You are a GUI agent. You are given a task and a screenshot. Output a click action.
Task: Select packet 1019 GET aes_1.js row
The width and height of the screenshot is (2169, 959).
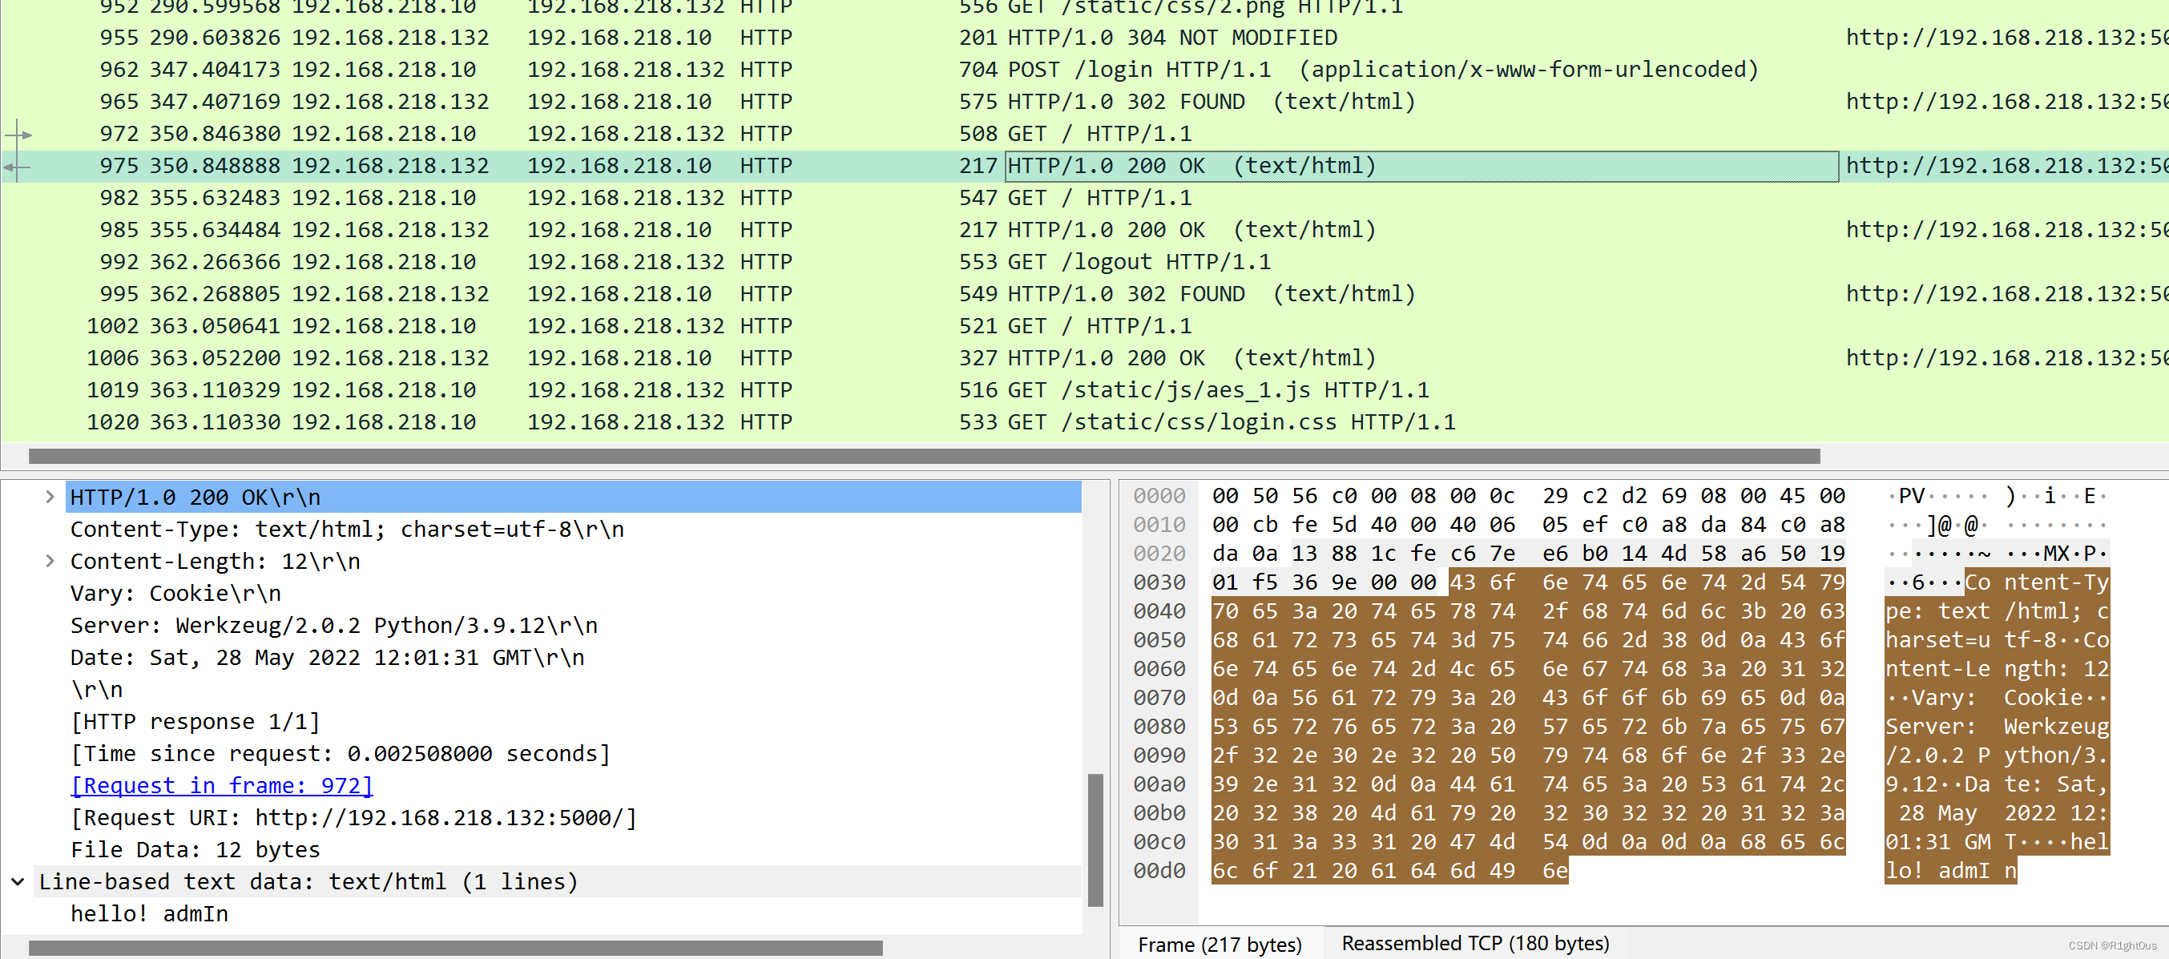tap(1085, 390)
